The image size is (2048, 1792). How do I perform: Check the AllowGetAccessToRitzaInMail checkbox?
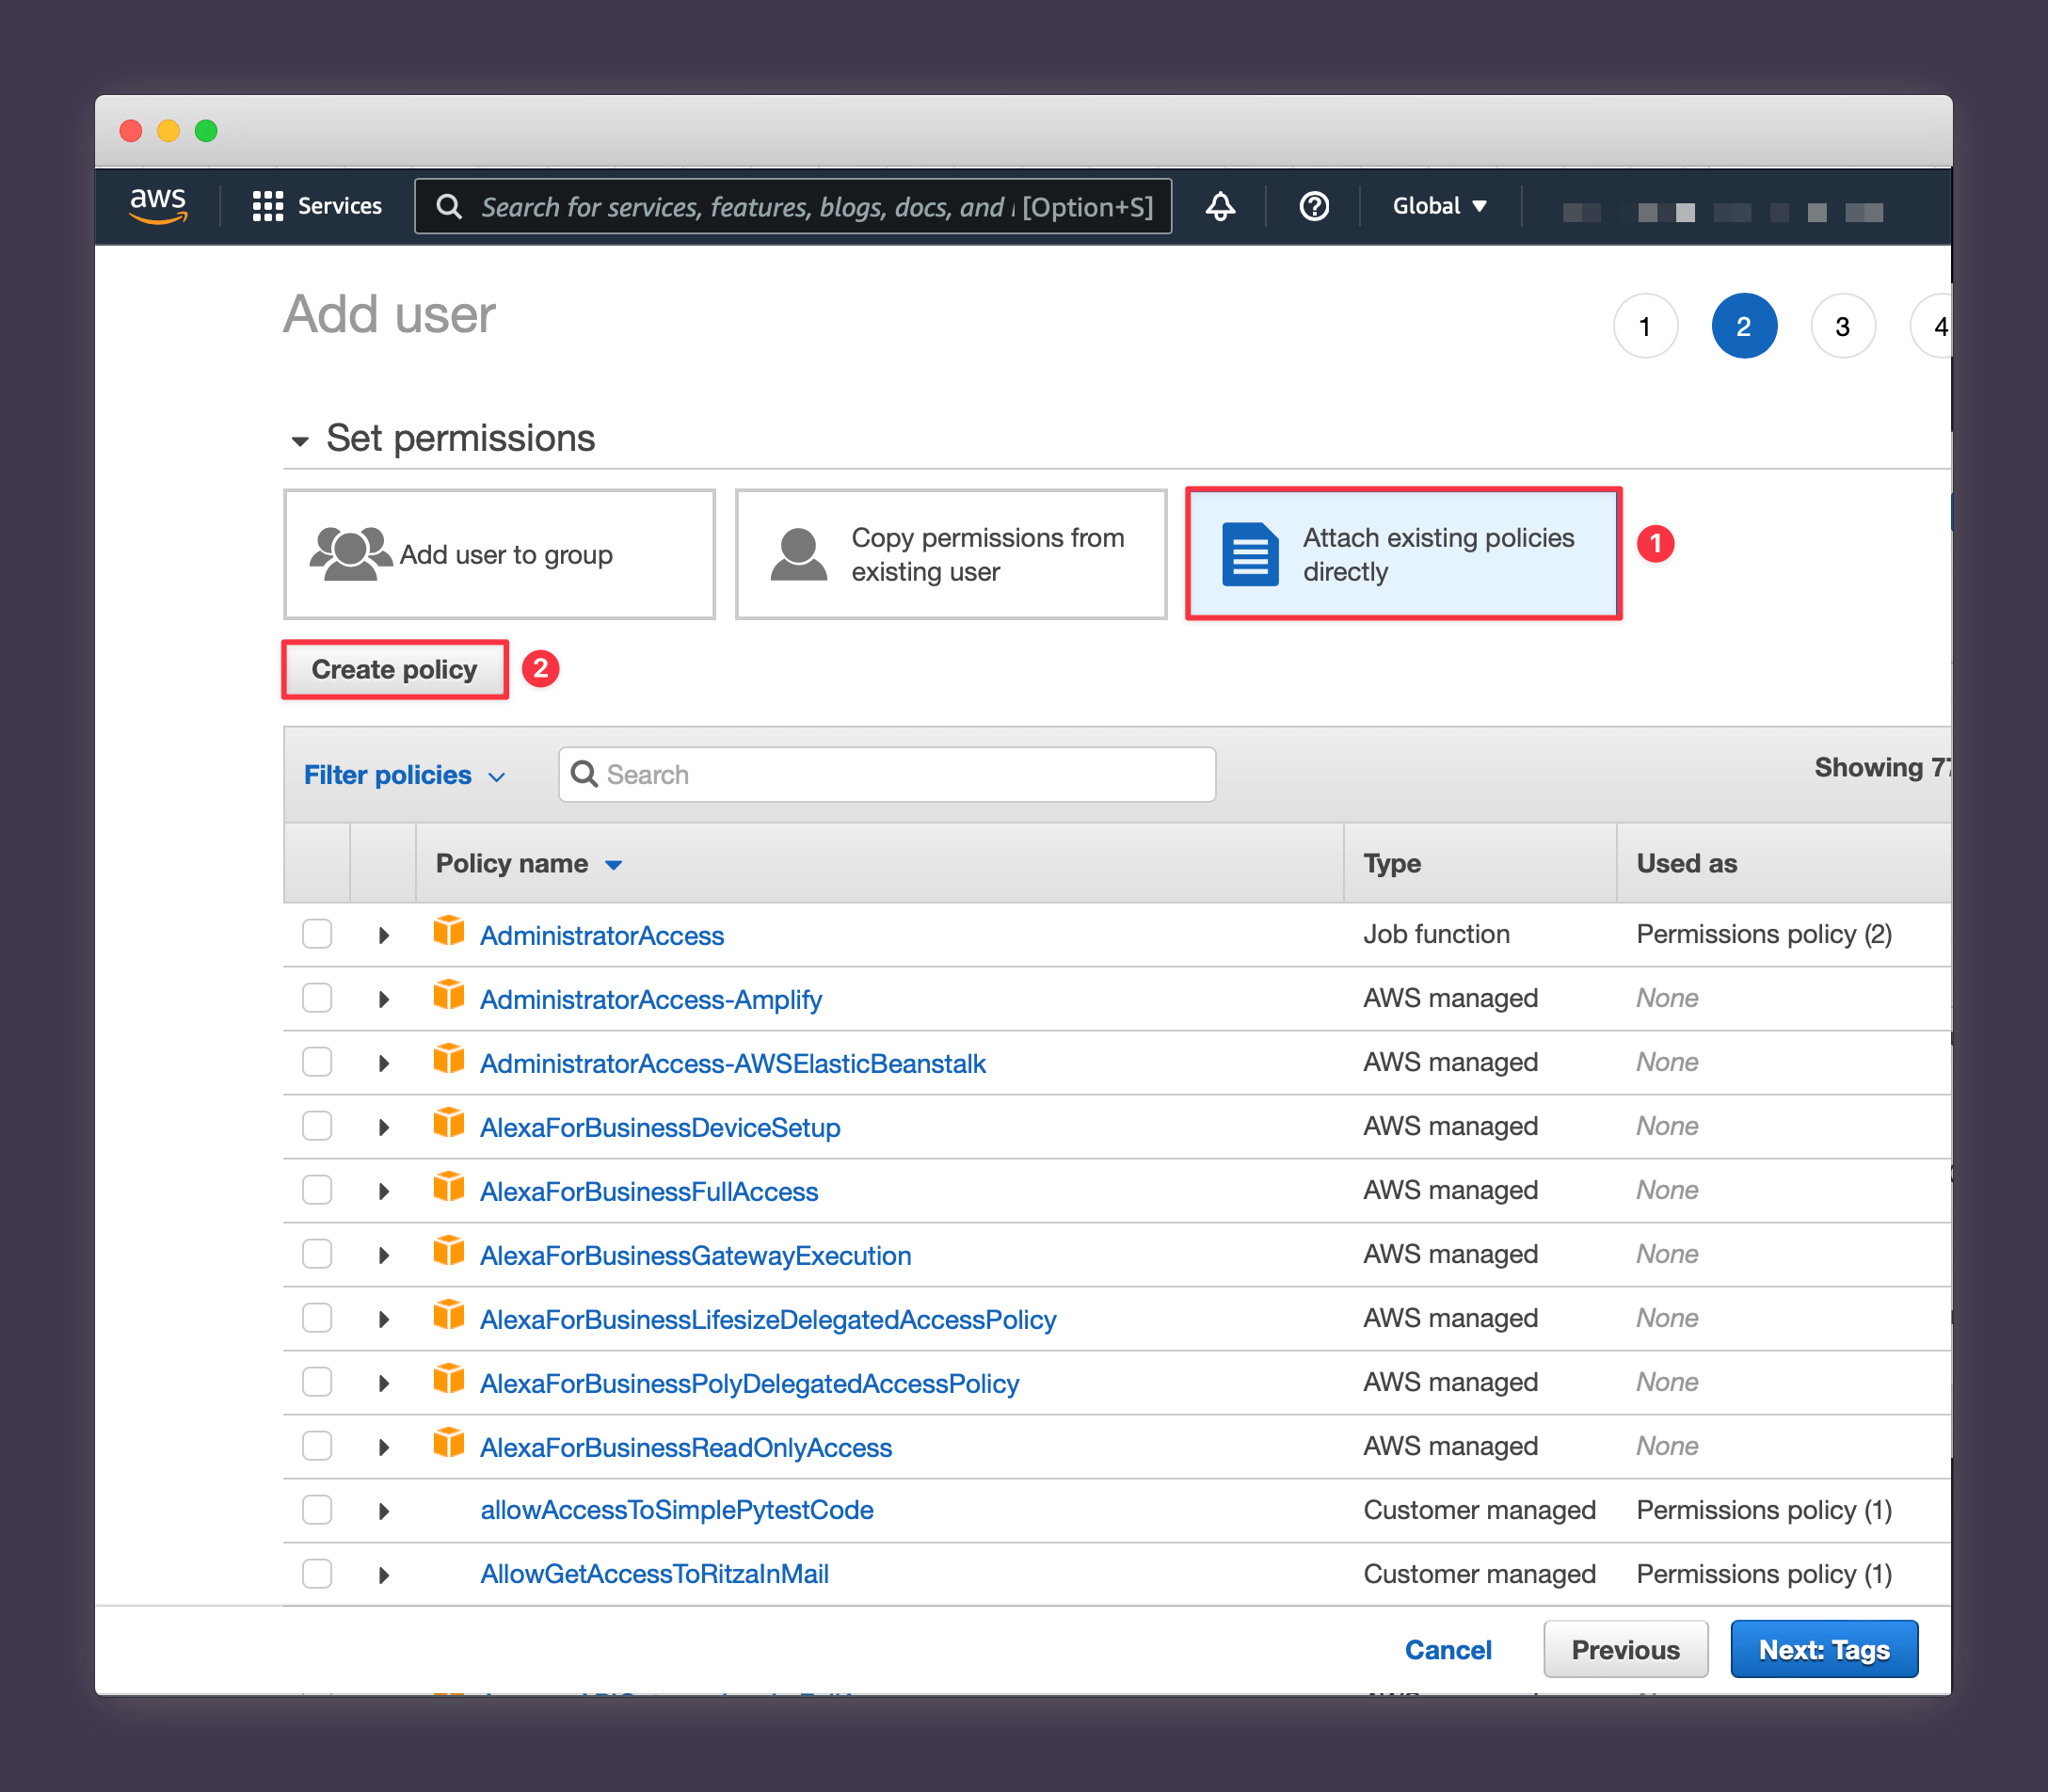tap(317, 1574)
